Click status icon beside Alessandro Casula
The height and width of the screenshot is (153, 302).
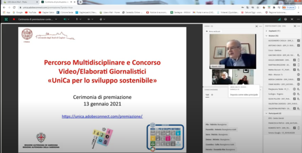tap(298, 41)
